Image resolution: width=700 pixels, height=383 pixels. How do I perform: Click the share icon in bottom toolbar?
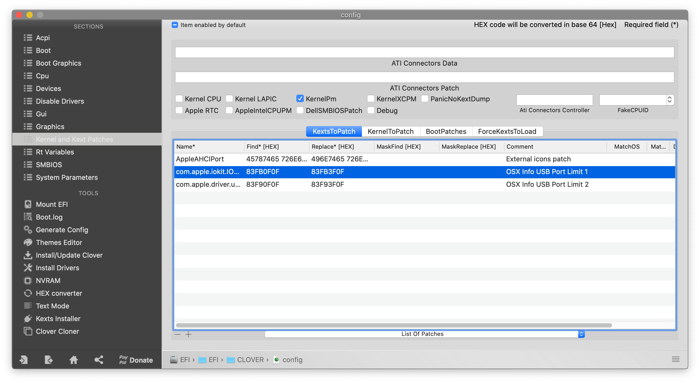[x=99, y=360]
